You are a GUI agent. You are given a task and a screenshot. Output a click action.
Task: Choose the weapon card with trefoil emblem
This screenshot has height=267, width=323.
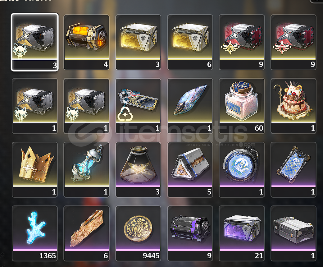point(138,106)
